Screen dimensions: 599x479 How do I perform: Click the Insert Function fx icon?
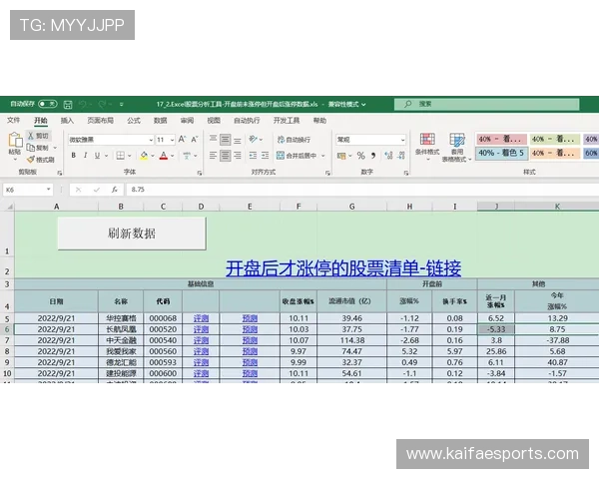114,190
